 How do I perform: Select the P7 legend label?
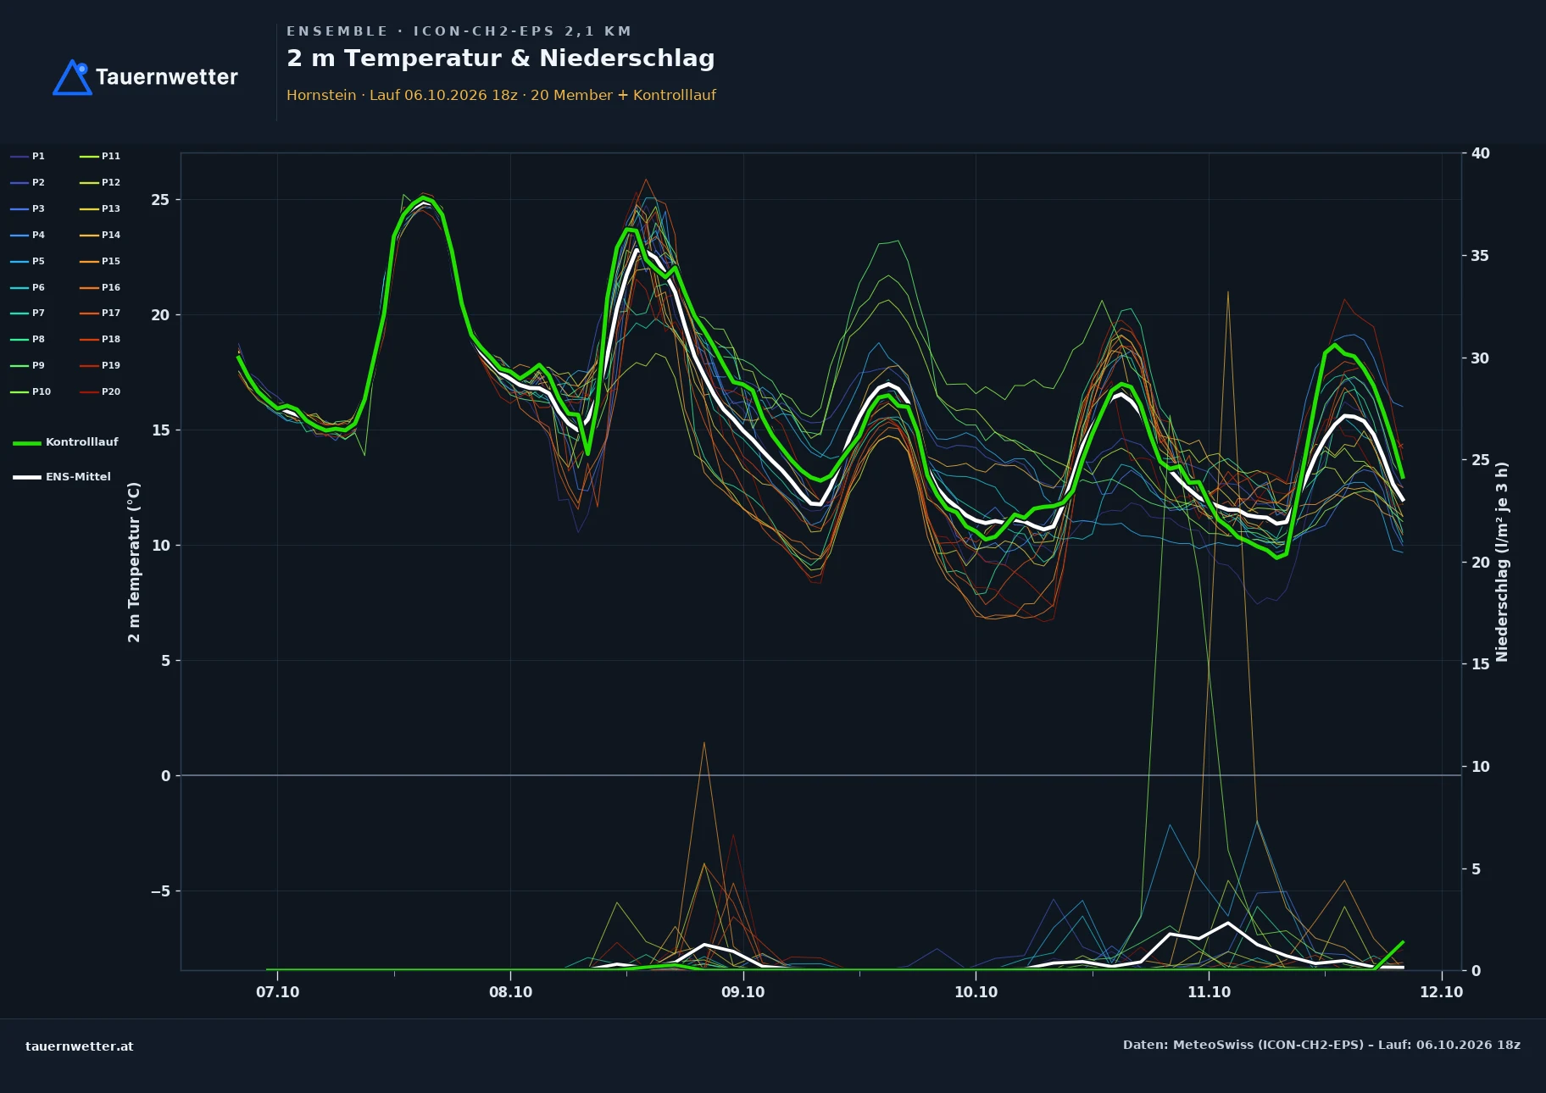(38, 313)
